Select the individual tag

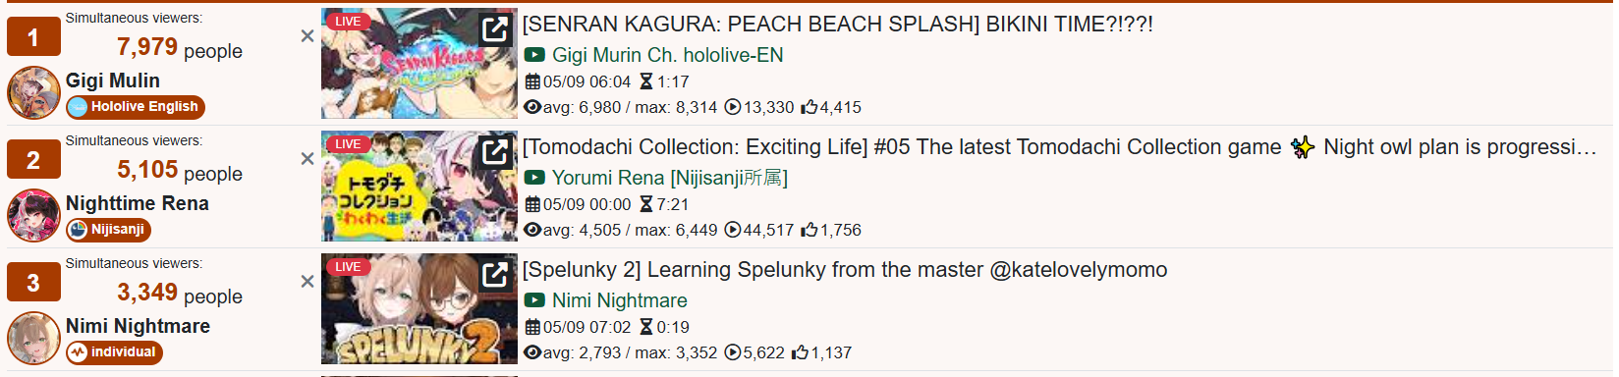tap(114, 352)
